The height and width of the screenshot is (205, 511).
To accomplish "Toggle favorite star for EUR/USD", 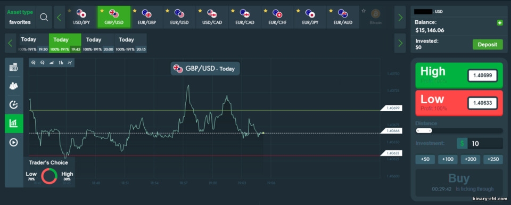I will tap(168, 11).
